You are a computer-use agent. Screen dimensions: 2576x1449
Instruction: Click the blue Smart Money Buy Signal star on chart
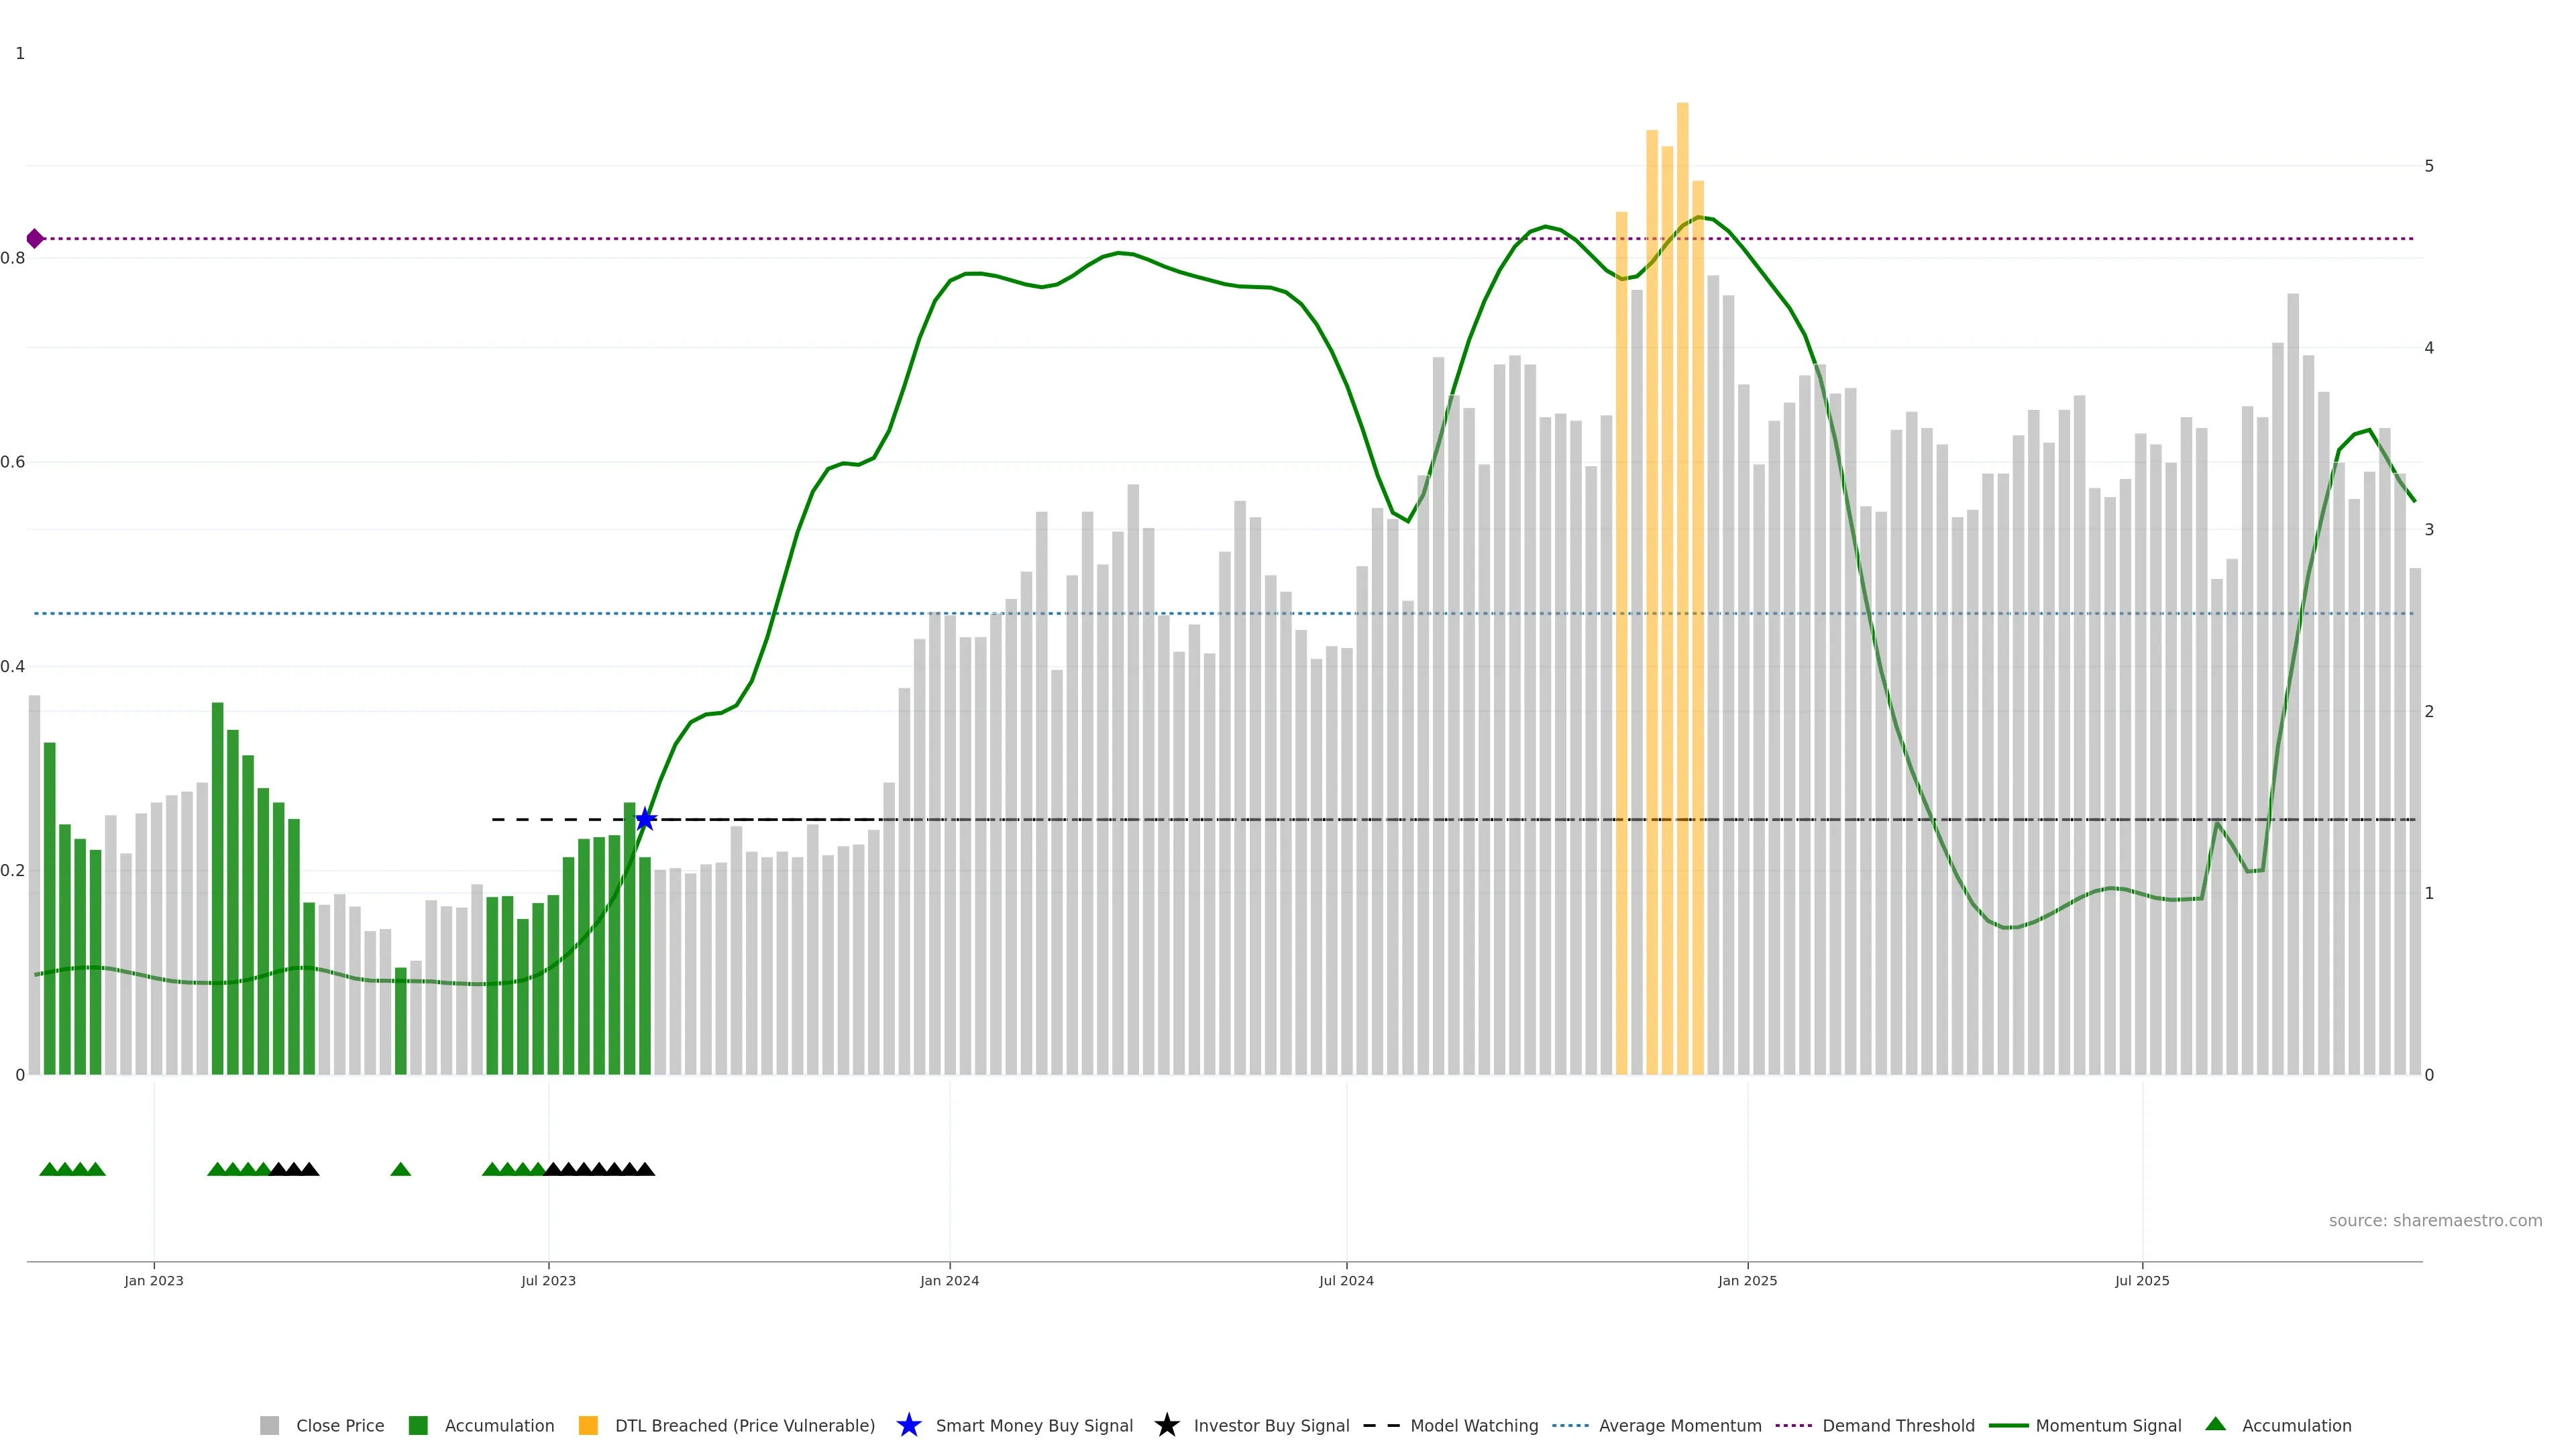pyautogui.click(x=645, y=819)
